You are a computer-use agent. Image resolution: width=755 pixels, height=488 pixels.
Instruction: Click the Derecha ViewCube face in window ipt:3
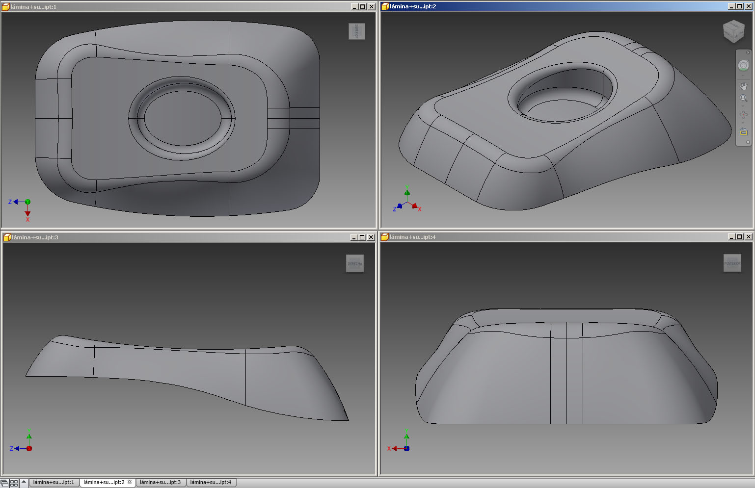pos(355,263)
